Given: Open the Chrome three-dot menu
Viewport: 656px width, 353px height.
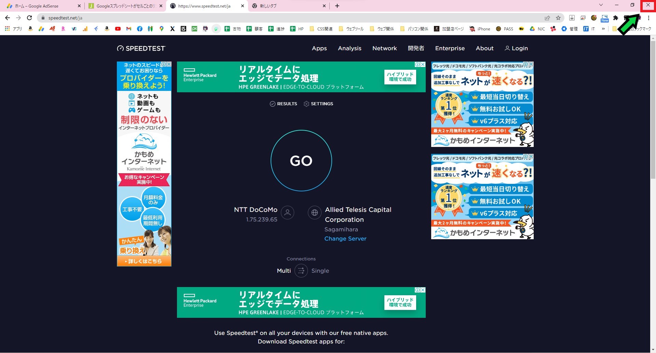Looking at the screenshot, I should click(x=648, y=18).
